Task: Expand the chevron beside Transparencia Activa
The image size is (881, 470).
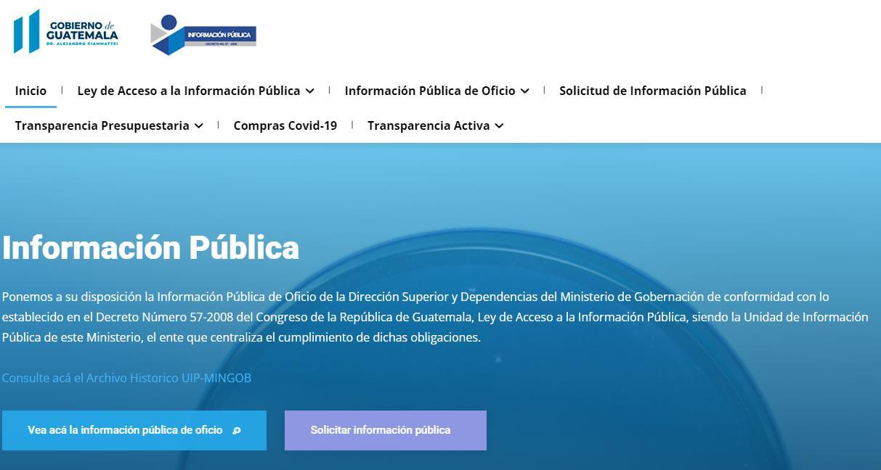Action: pyautogui.click(x=499, y=126)
